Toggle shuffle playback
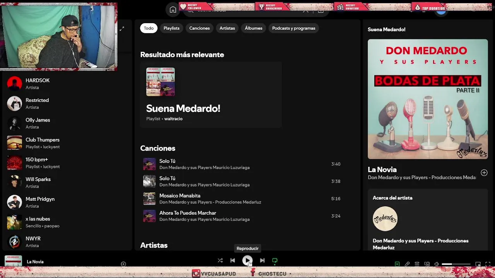This screenshot has width=495, height=278. [x=220, y=261]
